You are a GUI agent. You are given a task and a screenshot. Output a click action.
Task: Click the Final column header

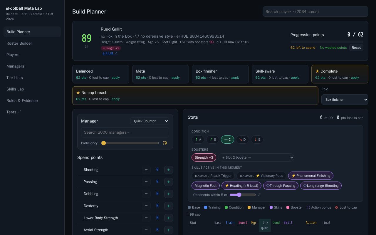pyautogui.click(x=326, y=223)
